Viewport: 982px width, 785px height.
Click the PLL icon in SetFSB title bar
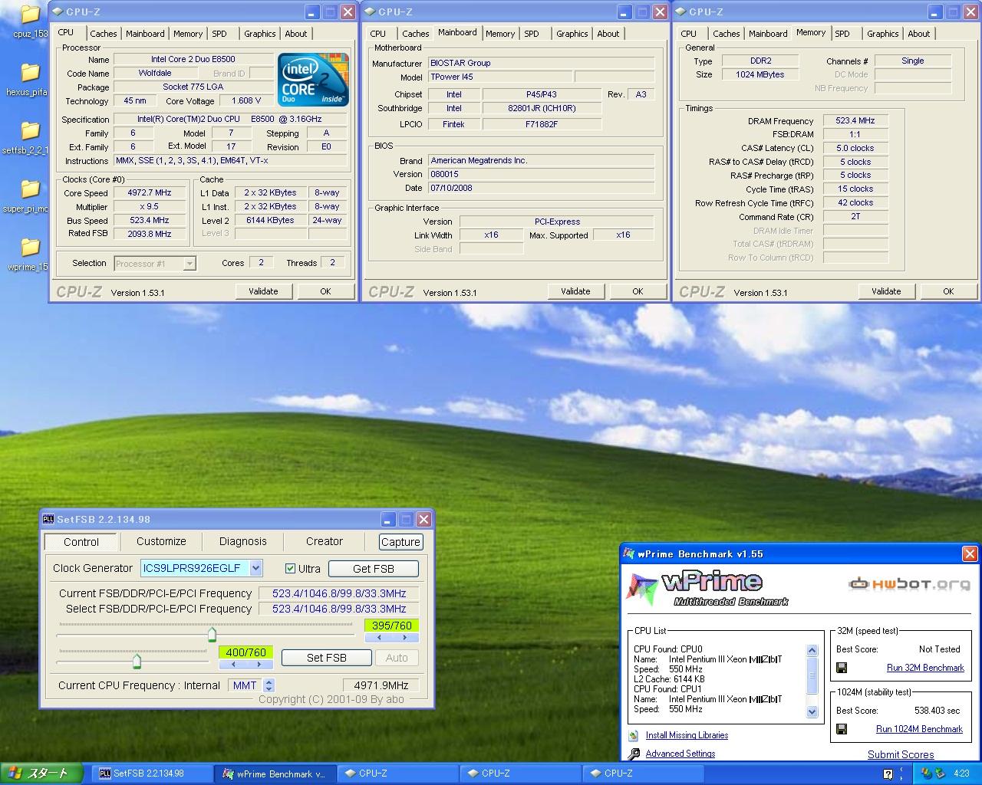[x=48, y=519]
